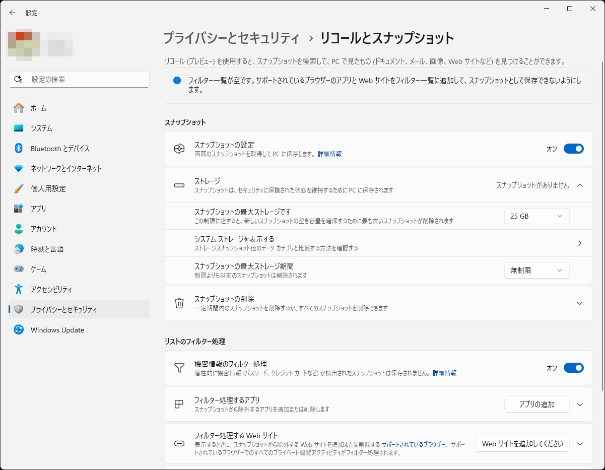Open the 25 GB maximum storage dropdown
The width and height of the screenshot is (605, 470).
(x=536, y=216)
